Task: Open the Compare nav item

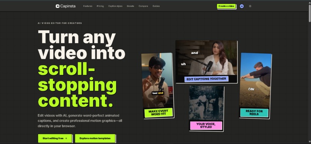Action: point(143,6)
